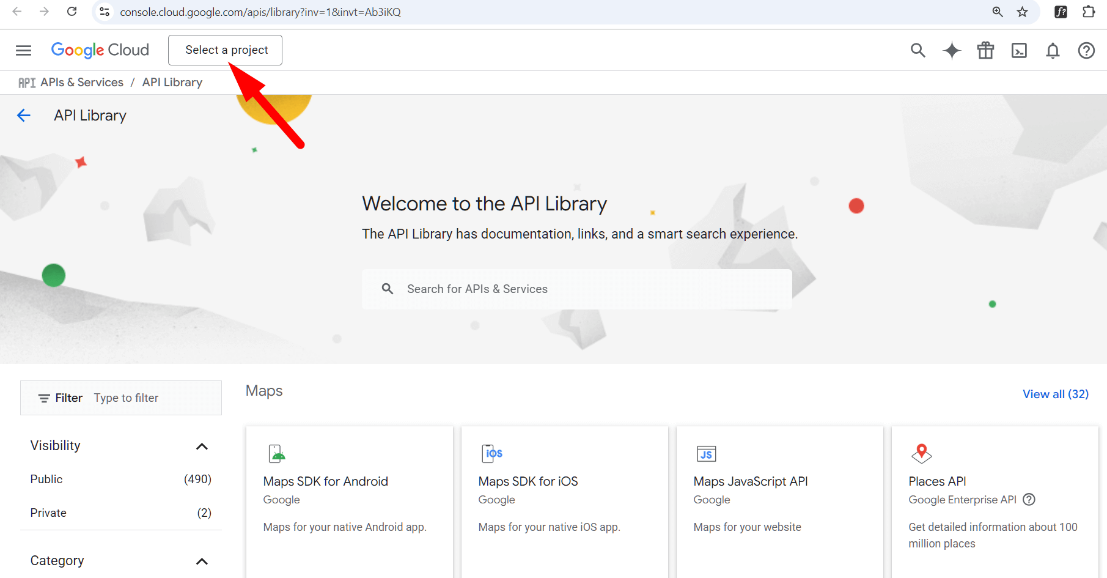Click the API Library breadcrumb
Viewport: 1107px width, 578px height.
tap(172, 83)
